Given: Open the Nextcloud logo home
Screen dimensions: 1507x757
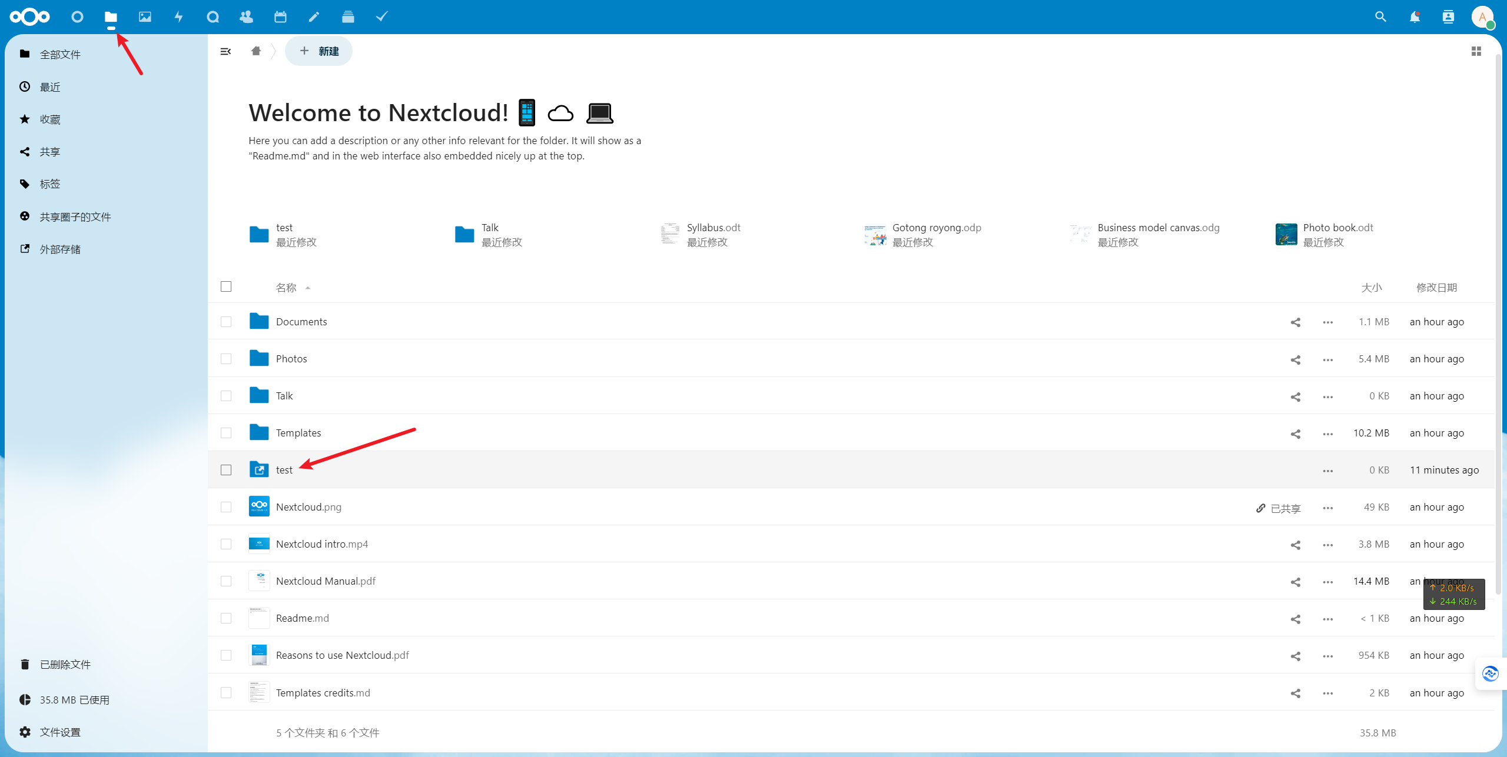Looking at the screenshot, I should point(30,16).
